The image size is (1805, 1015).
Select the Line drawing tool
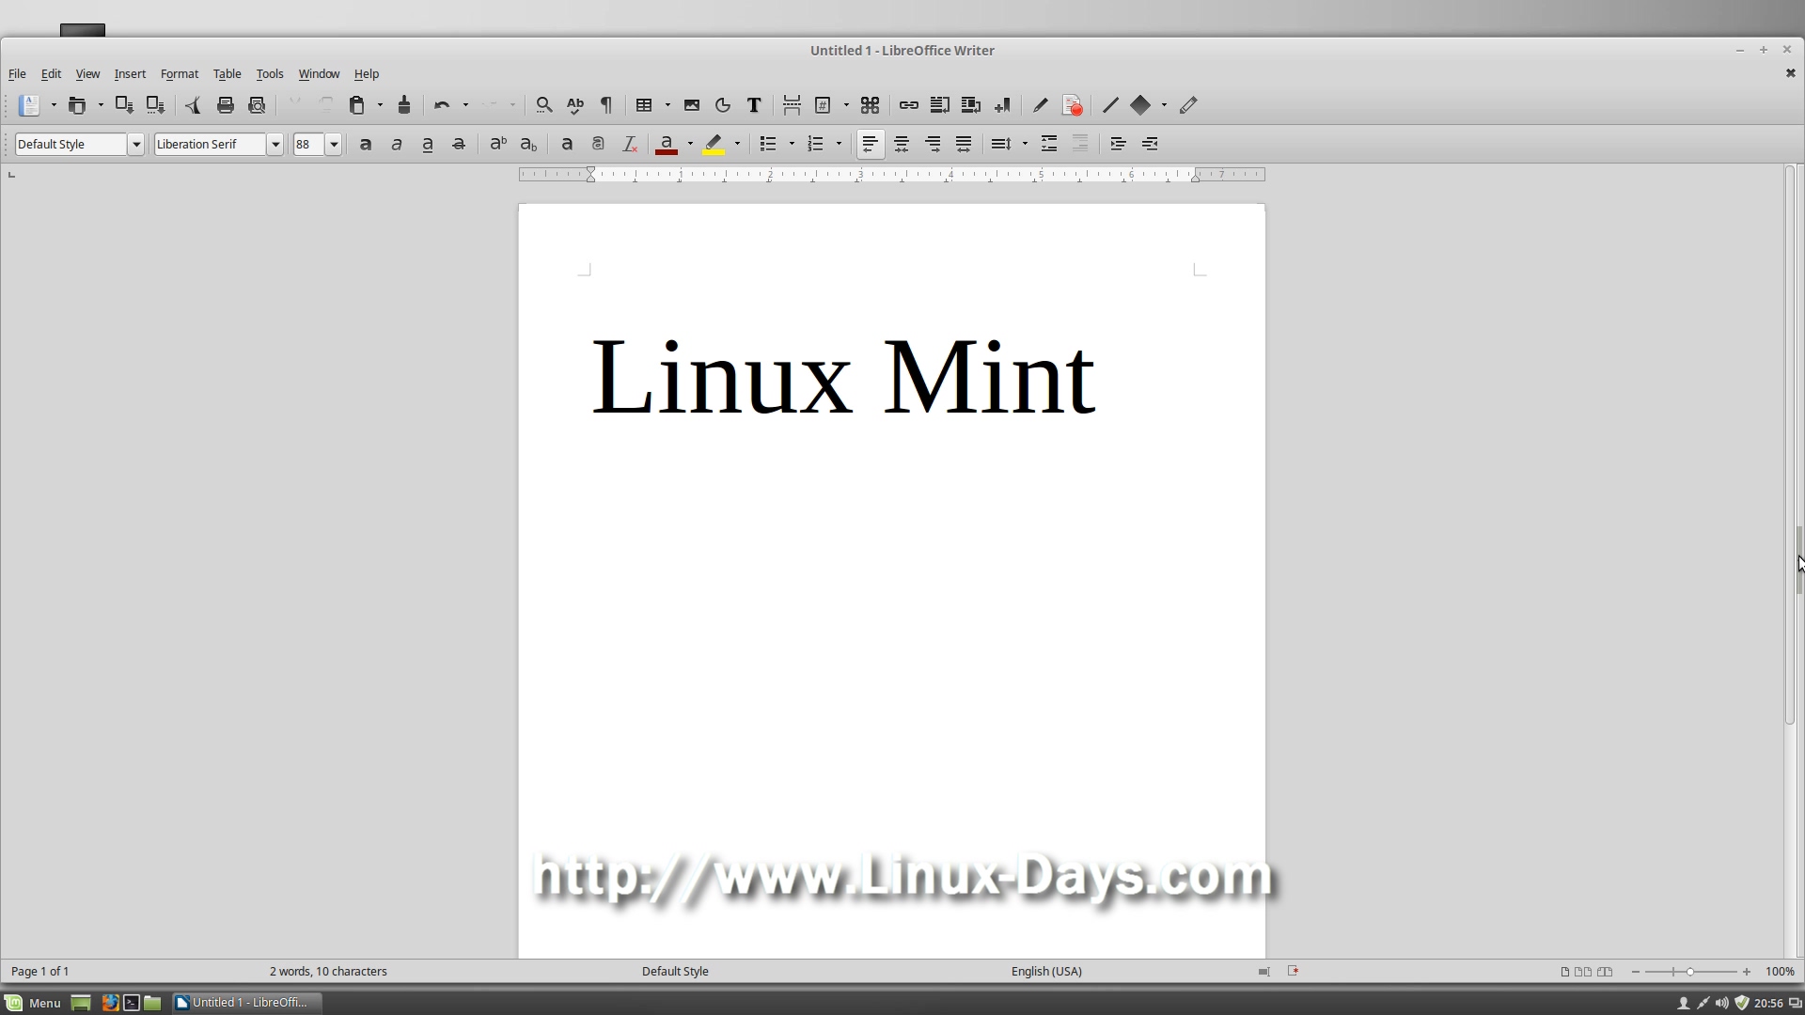pyautogui.click(x=1110, y=105)
